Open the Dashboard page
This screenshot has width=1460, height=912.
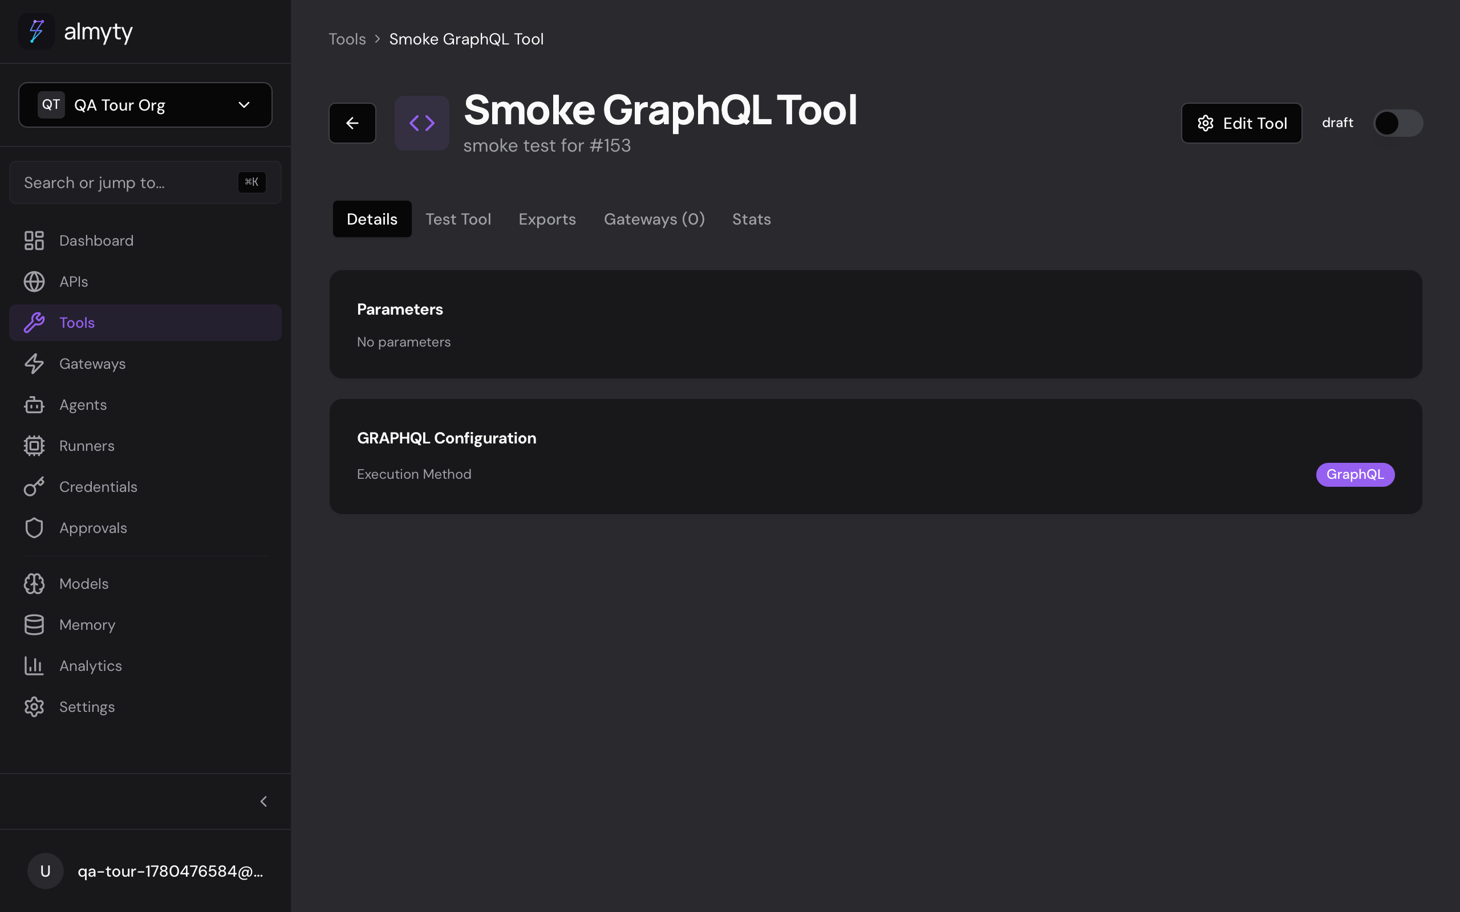click(x=145, y=241)
